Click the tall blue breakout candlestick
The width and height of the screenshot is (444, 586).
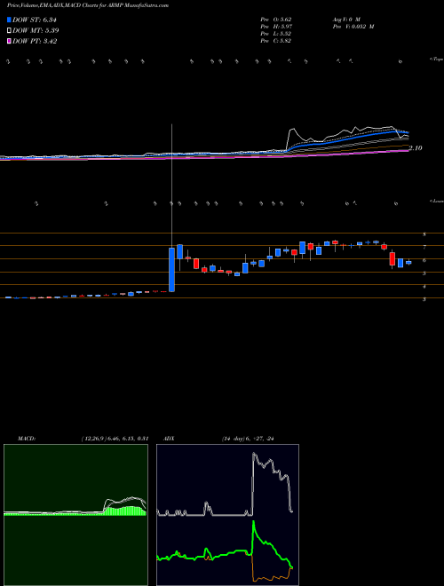click(172, 269)
